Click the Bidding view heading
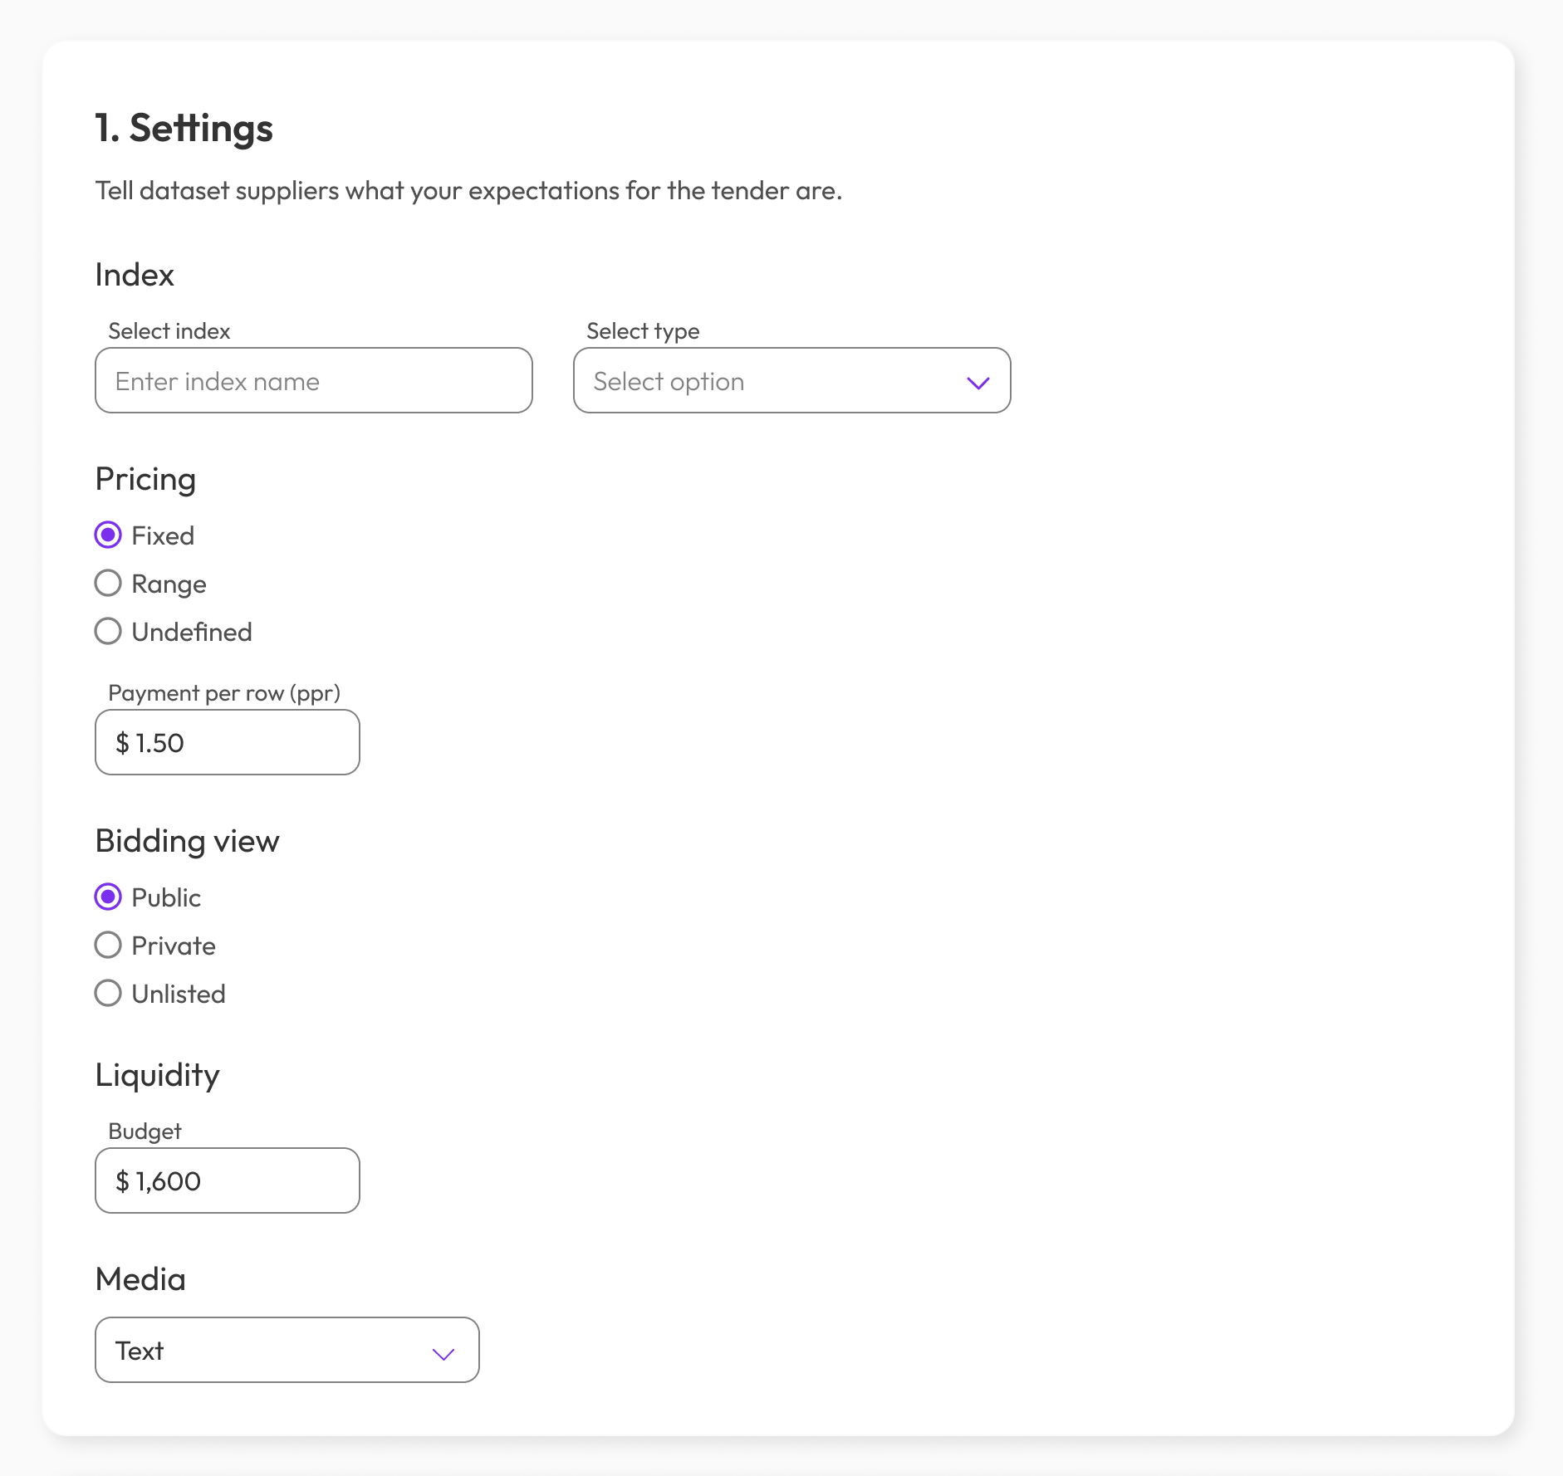Screen dimensions: 1563x1476 click(x=187, y=840)
